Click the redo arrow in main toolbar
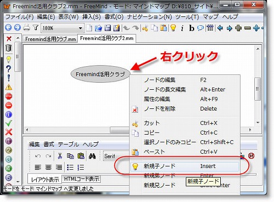274x202 pixels. click(135, 28)
